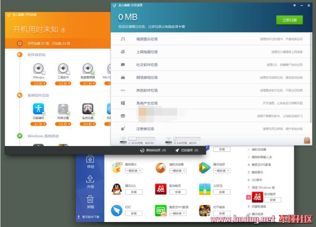Image resolution: width=316 pixels, height=227 pixels.
Task: Click the 腾讯QQ penguin icon
Action: pos(117,189)
